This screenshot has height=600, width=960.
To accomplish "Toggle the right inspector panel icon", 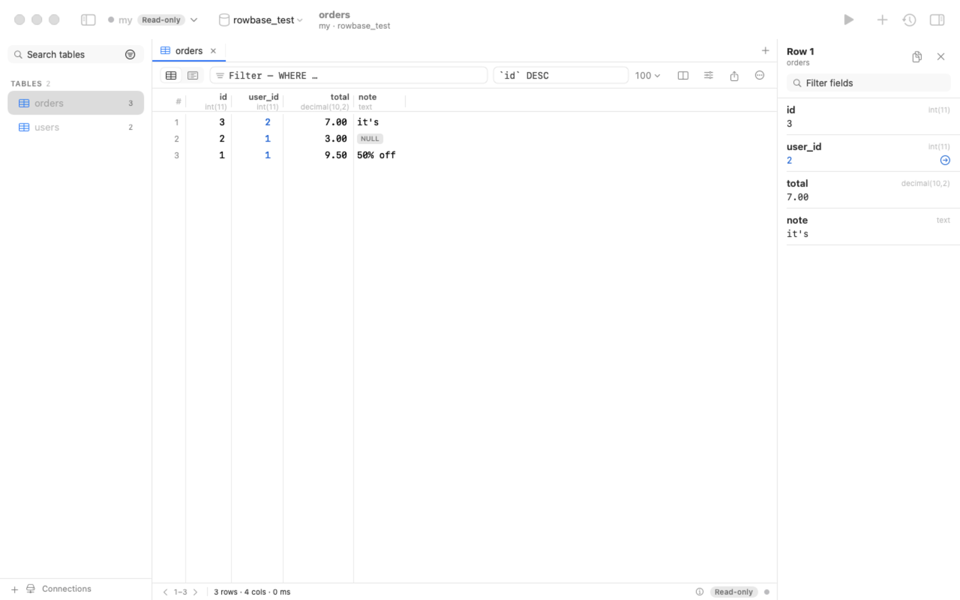I will coord(937,20).
